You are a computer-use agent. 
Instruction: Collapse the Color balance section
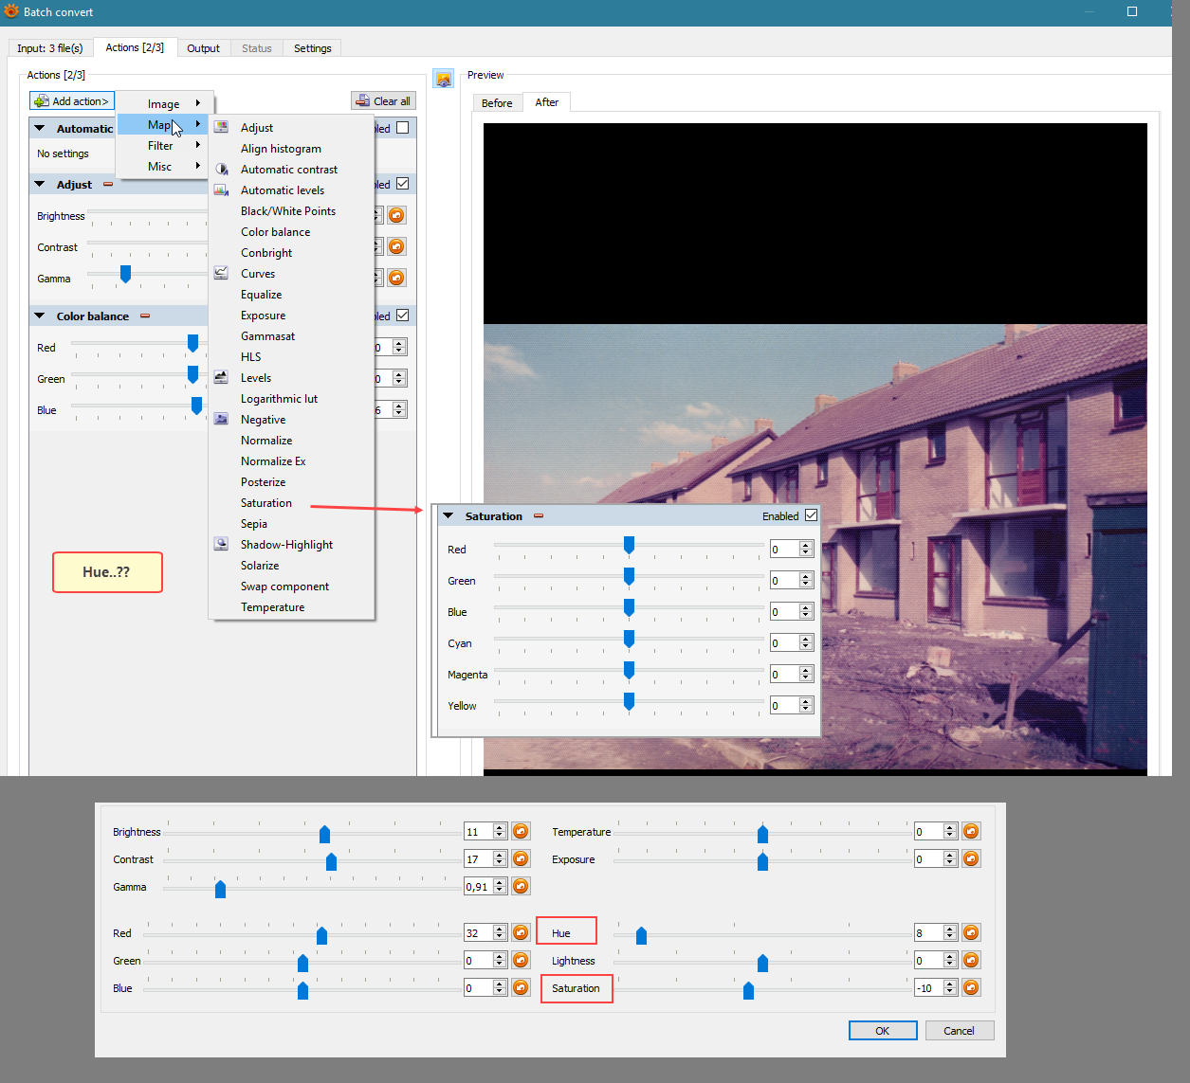[x=40, y=316]
